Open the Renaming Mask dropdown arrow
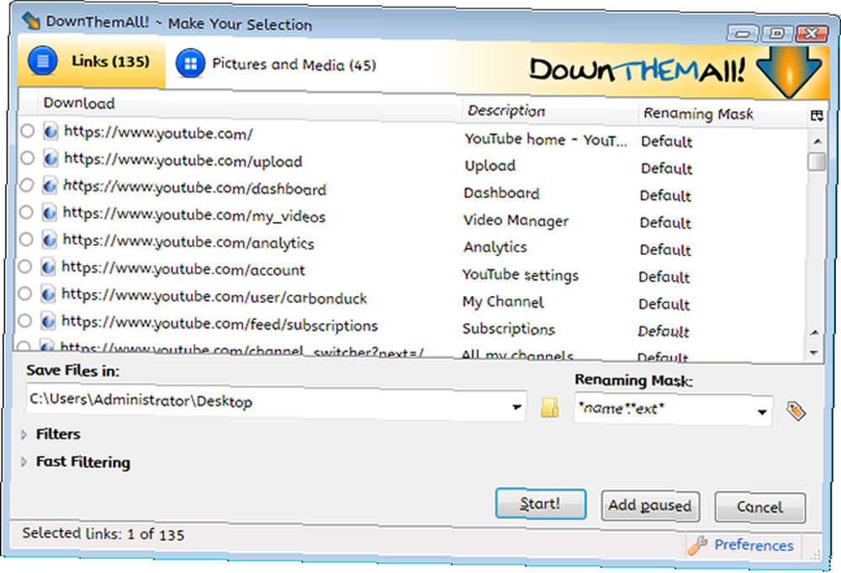This screenshot has height=573, width=841. click(762, 411)
